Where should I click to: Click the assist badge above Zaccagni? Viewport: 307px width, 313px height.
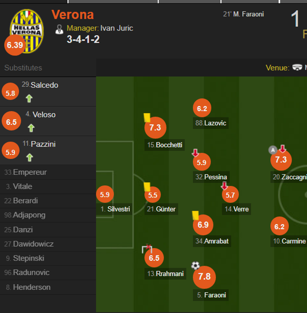coord(273,150)
